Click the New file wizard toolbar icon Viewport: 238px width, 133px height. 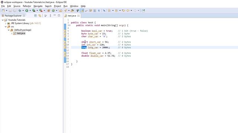(x=3, y=11)
